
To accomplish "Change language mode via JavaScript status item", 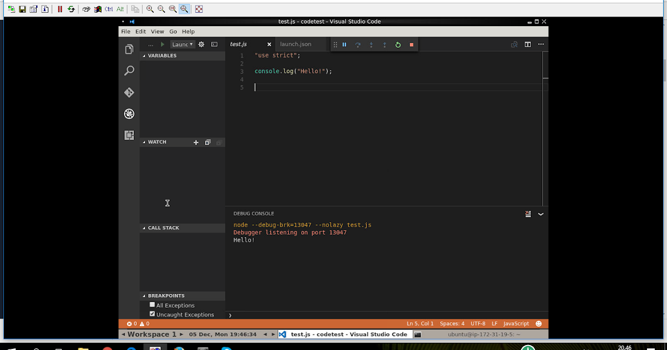I will coord(516,323).
